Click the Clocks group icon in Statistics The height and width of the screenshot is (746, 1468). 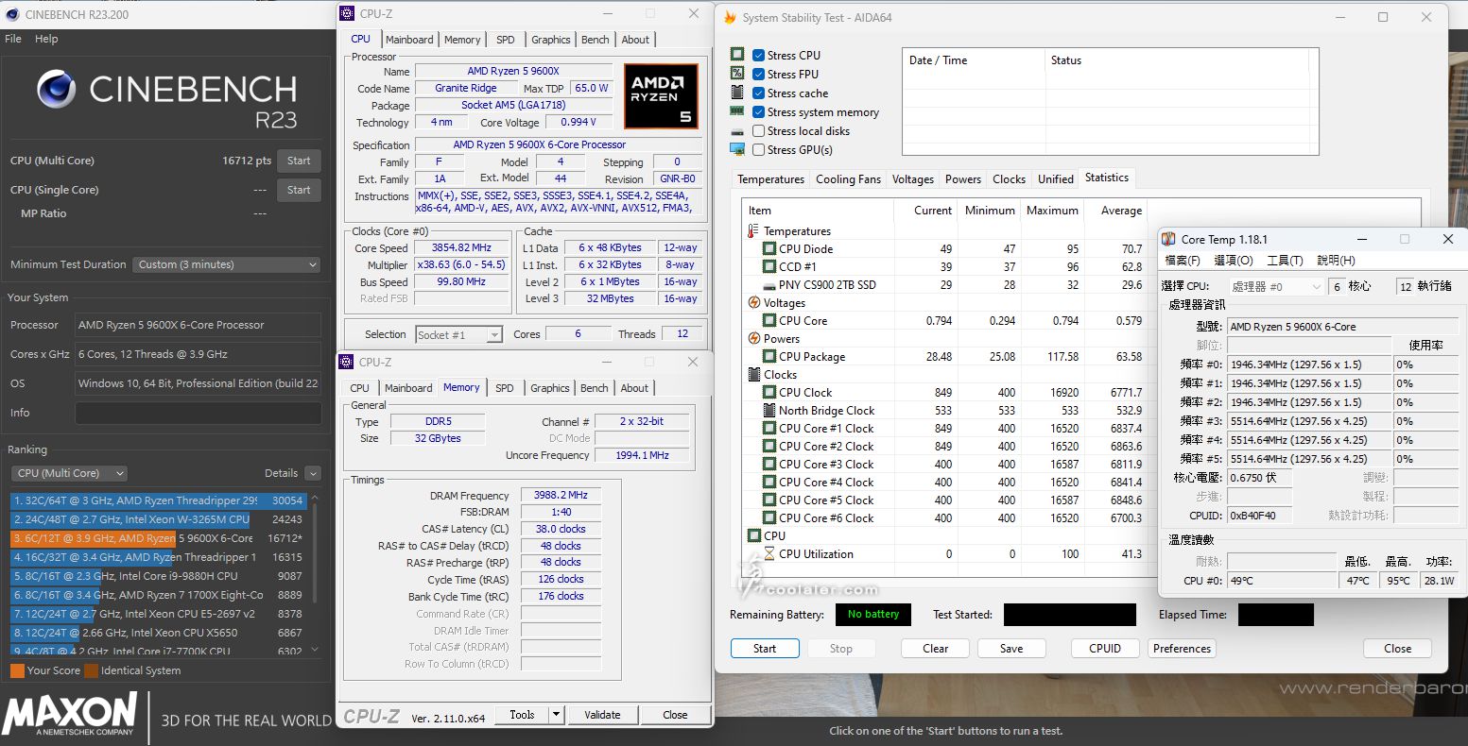click(x=753, y=375)
